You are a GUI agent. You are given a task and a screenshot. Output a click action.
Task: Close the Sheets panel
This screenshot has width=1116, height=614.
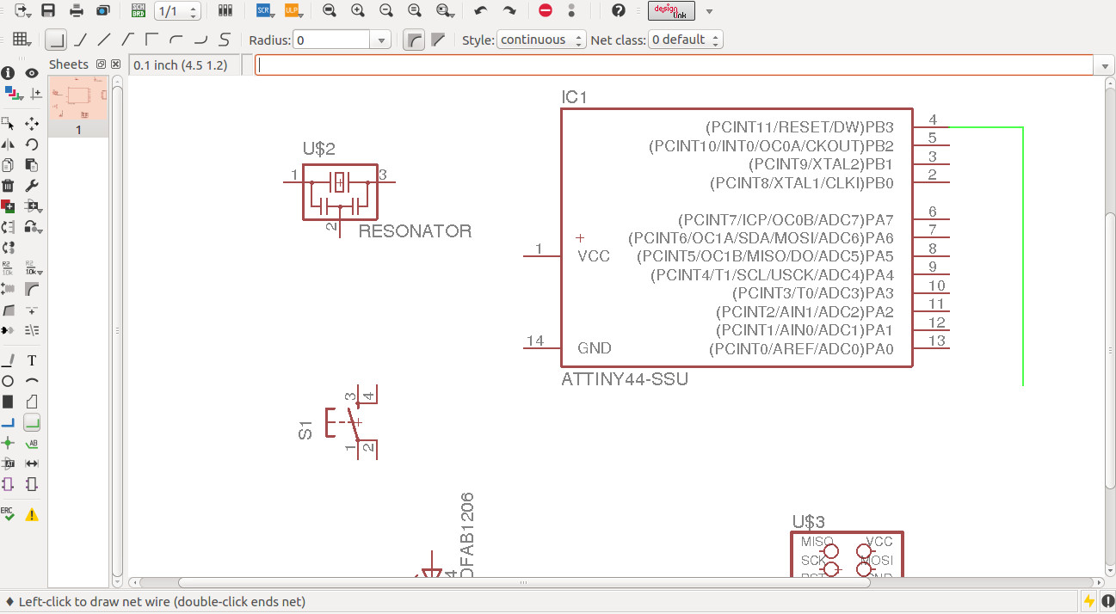point(116,64)
